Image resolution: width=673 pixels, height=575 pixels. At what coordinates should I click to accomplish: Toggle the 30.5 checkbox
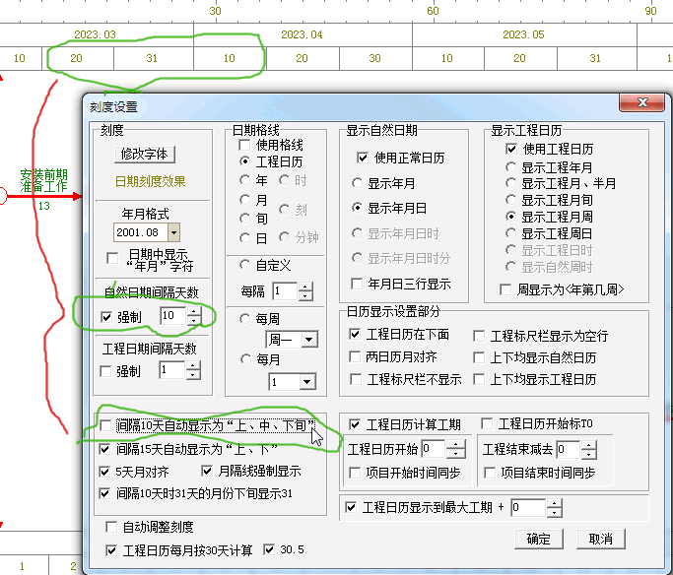point(269,549)
